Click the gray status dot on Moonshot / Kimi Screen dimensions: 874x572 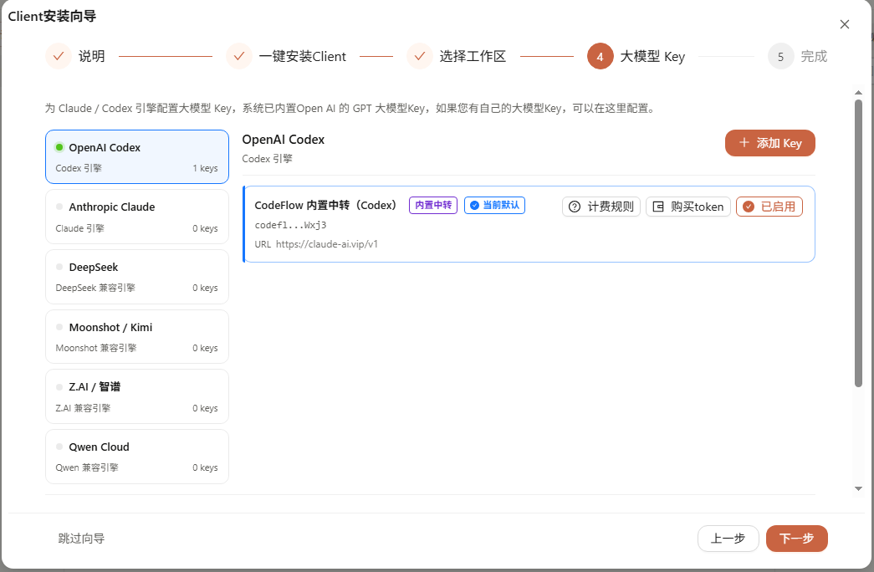coord(59,327)
